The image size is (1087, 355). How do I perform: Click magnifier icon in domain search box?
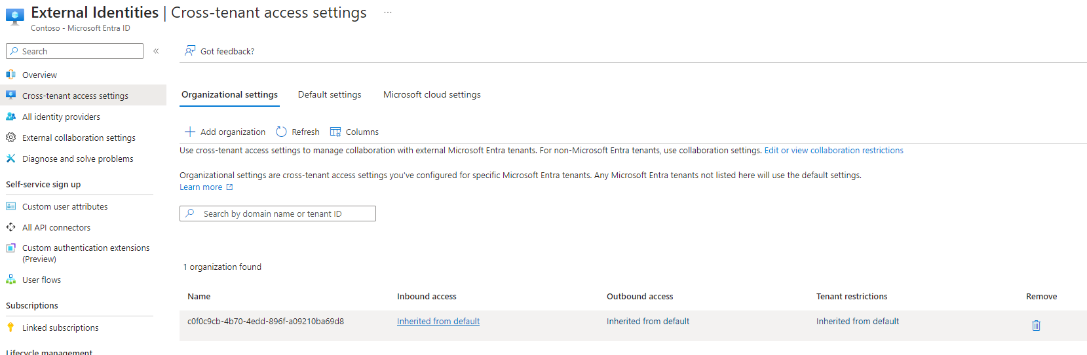[x=190, y=214]
